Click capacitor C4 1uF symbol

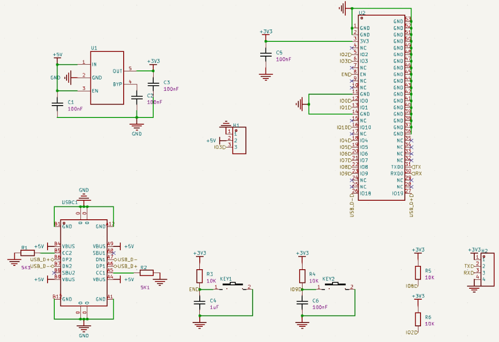(x=199, y=303)
